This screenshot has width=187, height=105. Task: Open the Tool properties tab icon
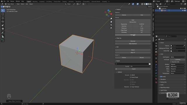pyautogui.click(x=156, y=40)
